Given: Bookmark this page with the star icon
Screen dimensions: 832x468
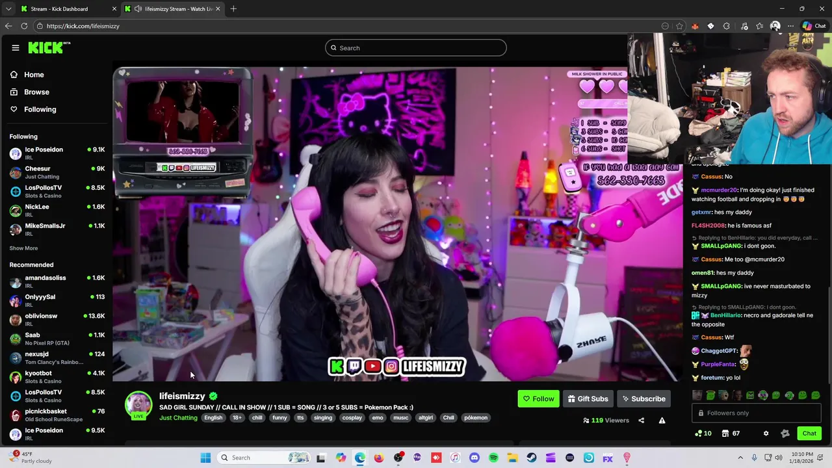Looking at the screenshot, I should [679, 26].
